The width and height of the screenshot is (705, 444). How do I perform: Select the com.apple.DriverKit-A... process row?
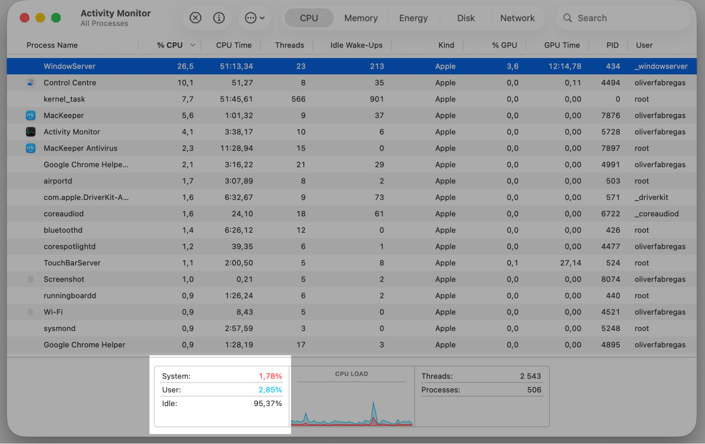tap(352, 197)
